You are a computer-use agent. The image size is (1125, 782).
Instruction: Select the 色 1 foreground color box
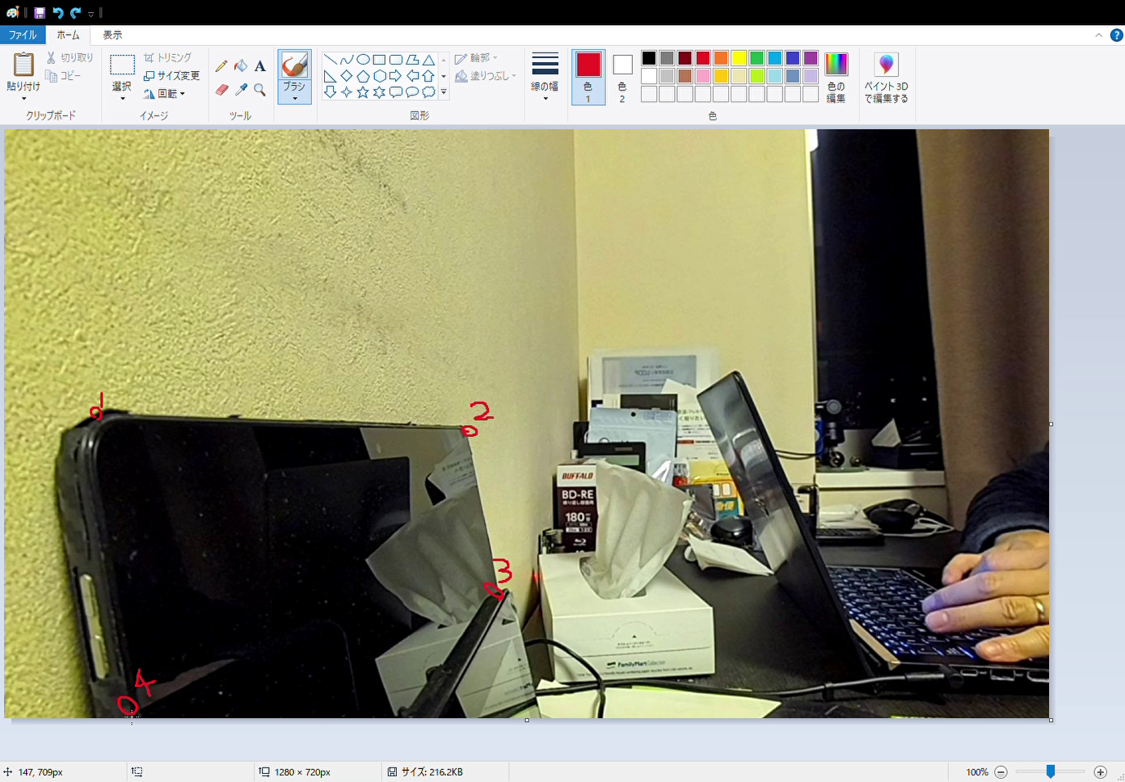[x=588, y=78]
